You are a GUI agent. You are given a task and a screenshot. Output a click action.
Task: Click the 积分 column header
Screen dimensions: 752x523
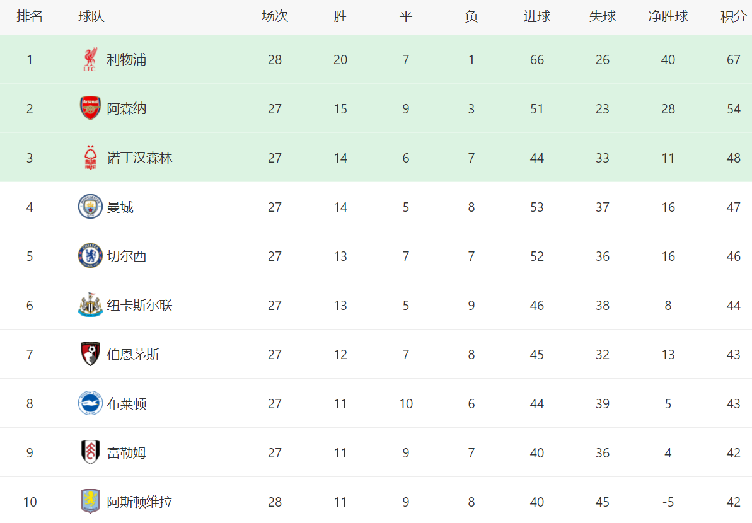[x=733, y=16]
